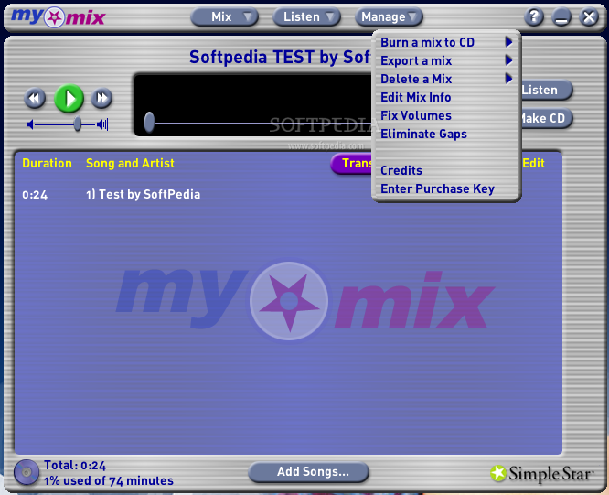Choose Export a mix menu entry
Screen dimensions: 609x495
[416, 60]
